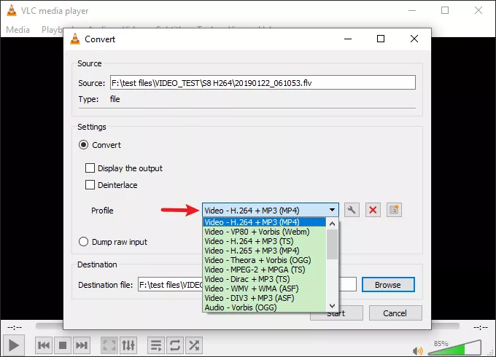Toggle loop mode icon in VLC
This screenshot has height=357, width=496.
[x=175, y=345]
